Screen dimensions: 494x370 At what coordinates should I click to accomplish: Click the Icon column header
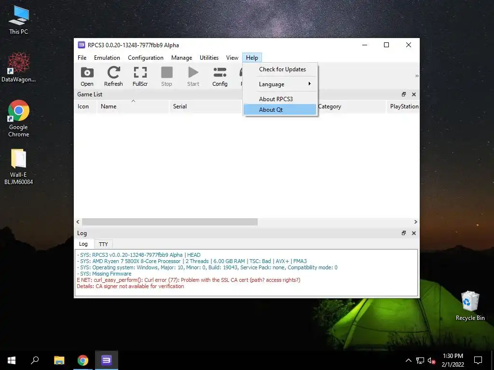click(x=85, y=106)
